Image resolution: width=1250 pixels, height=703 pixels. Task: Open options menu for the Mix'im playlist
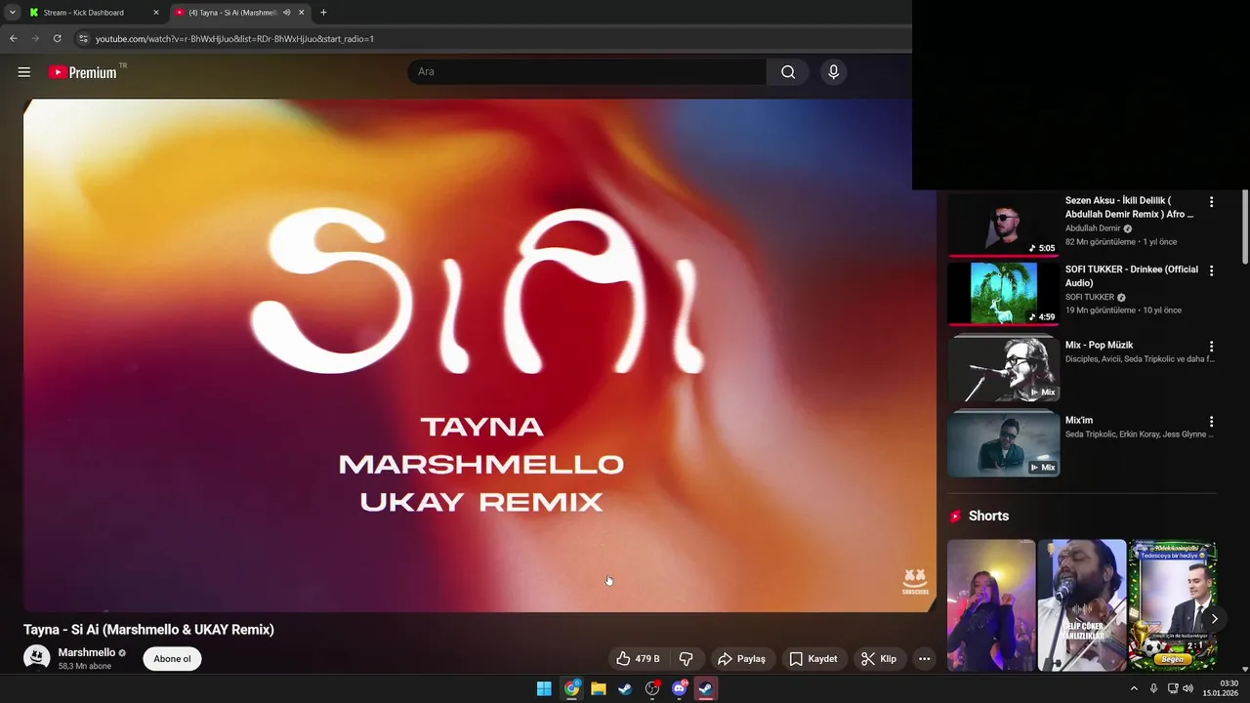(1211, 422)
